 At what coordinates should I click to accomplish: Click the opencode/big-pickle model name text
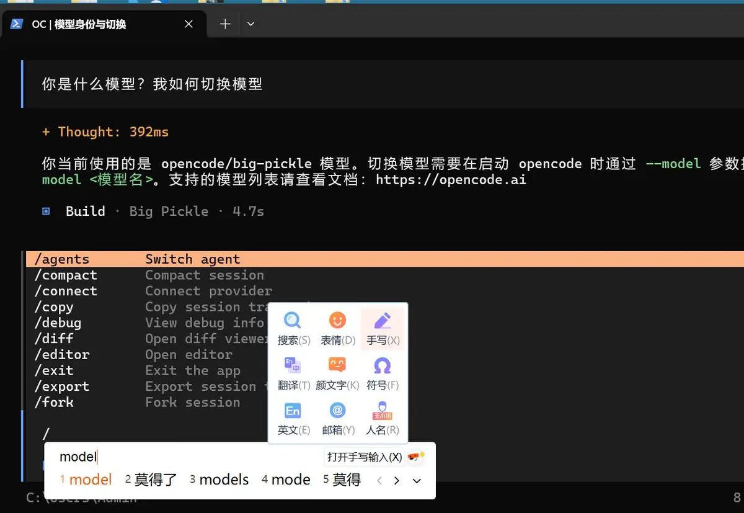coord(236,164)
